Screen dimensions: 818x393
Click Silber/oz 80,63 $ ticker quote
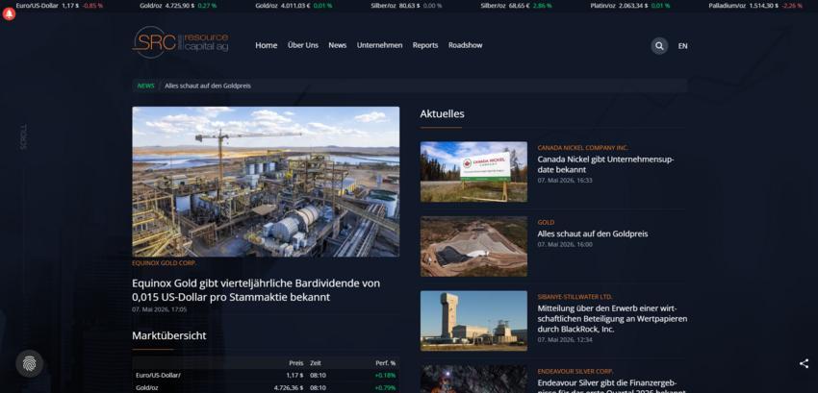tap(406, 6)
